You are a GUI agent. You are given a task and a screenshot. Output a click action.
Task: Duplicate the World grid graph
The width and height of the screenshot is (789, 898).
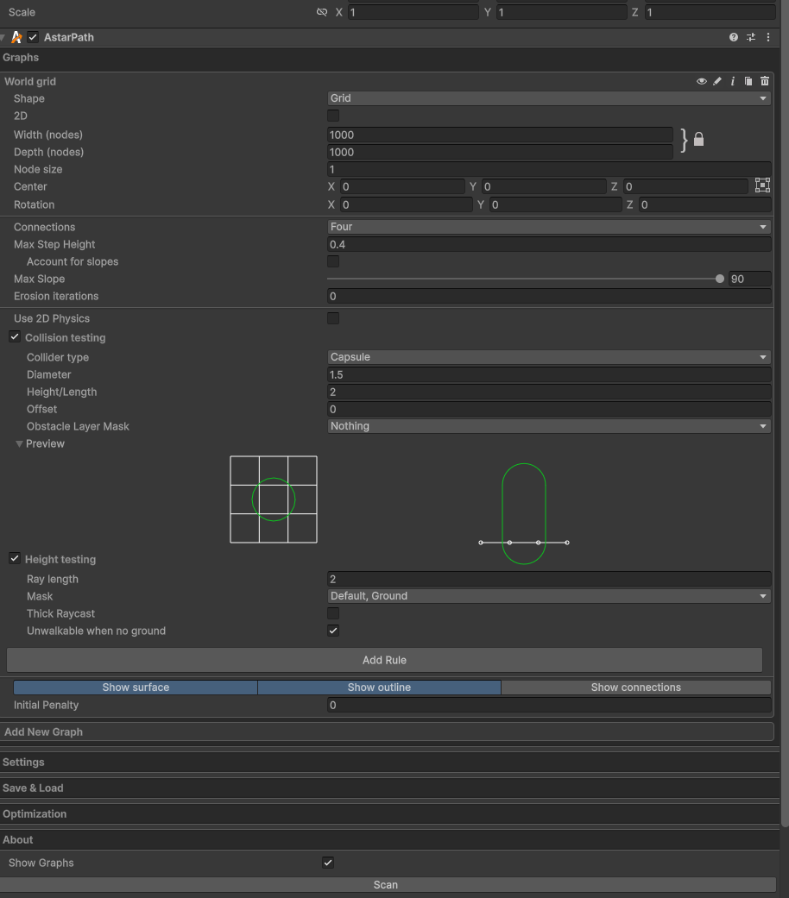(748, 81)
